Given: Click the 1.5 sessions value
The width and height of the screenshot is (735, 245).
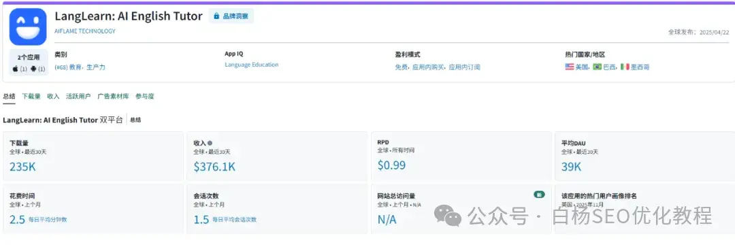Looking at the screenshot, I should [x=201, y=219].
